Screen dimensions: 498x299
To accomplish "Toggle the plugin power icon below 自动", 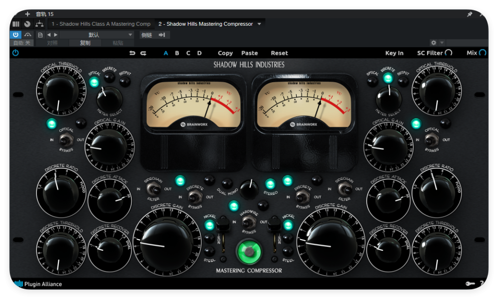I will 16,53.
